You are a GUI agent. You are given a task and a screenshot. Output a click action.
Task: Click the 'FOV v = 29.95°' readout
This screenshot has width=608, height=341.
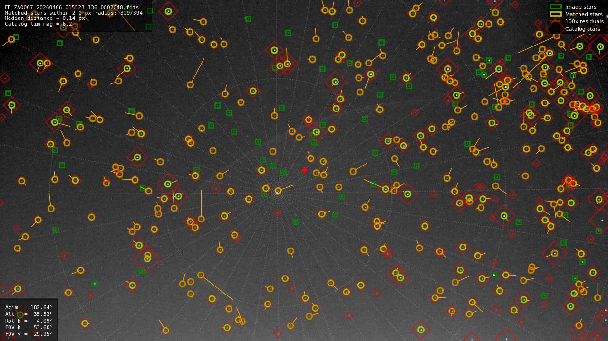coord(29,334)
